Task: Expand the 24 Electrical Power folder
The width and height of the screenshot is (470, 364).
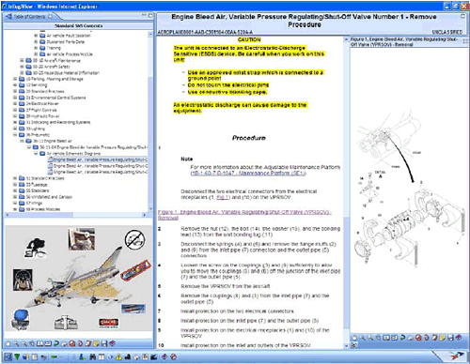Action: (x=15, y=103)
